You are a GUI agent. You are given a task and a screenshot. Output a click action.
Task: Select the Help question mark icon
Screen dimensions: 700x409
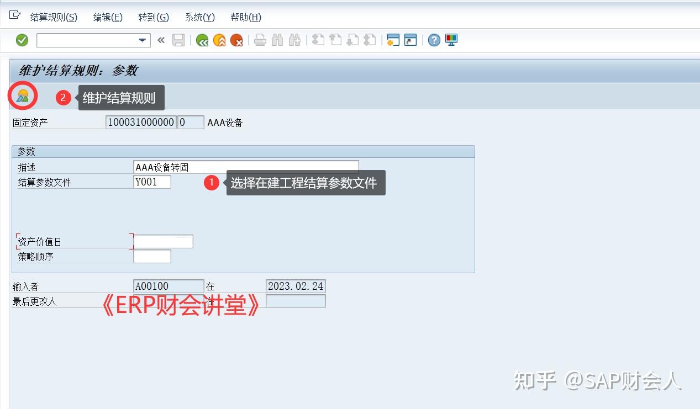[433, 40]
